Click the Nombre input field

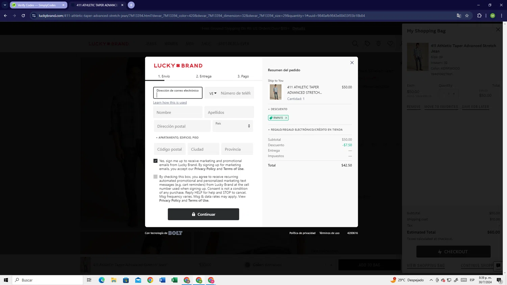coord(178,112)
